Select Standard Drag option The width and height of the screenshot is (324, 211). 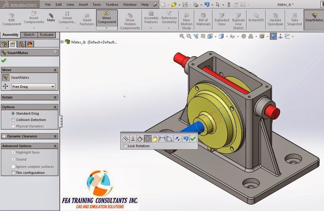pos(13,113)
